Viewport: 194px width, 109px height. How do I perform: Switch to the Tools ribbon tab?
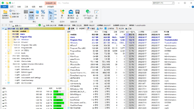pos(26,7)
